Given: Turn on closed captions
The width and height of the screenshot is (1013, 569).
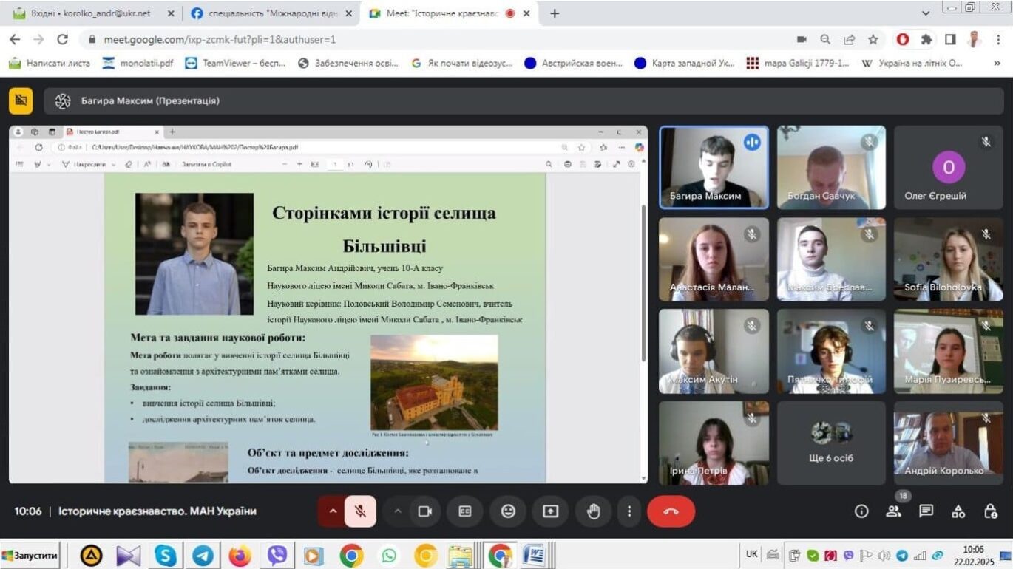Looking at the screenshot, I should tap(465, 511).
